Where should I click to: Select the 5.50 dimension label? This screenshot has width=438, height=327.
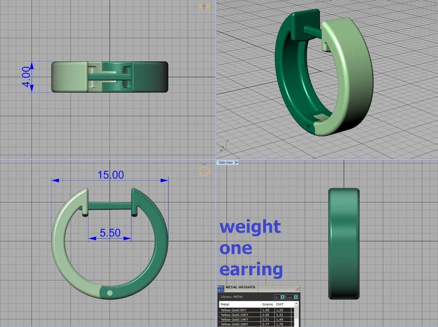(x=110, y=233)
